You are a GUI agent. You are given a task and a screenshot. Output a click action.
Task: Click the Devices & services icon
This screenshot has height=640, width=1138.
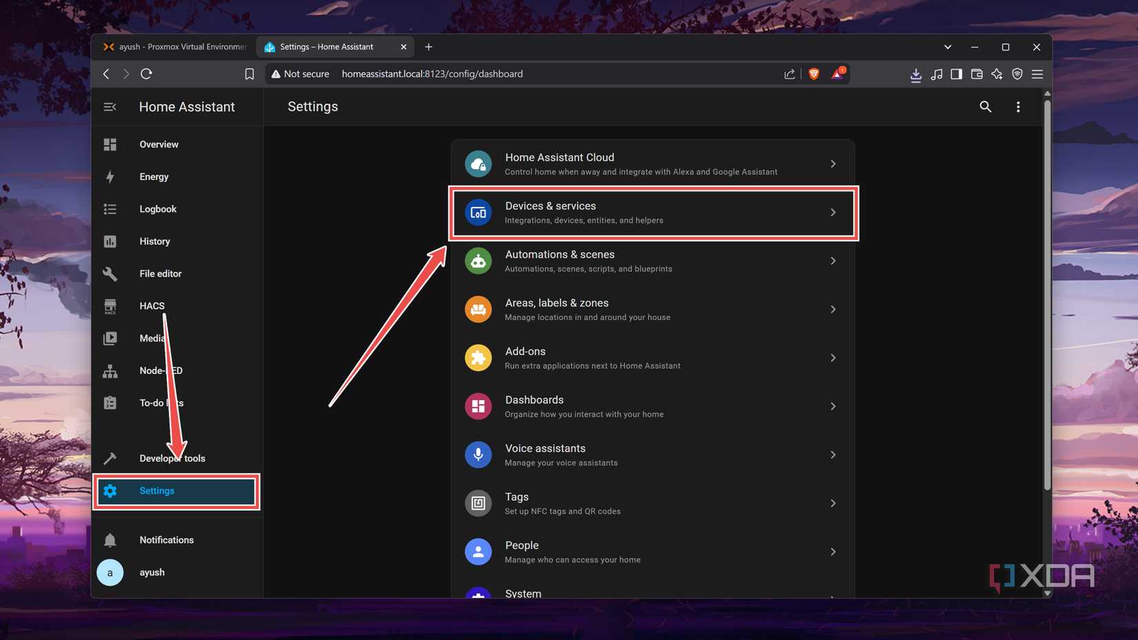(x=478, y=212)
